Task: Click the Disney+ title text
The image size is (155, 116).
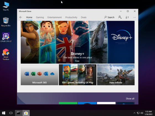Action: pyautogui.click(x=77, y=54)
